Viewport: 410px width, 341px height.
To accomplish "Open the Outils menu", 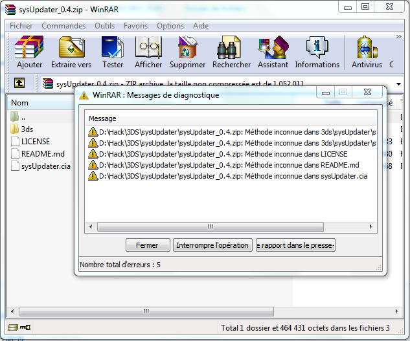I will pos(104,26).
